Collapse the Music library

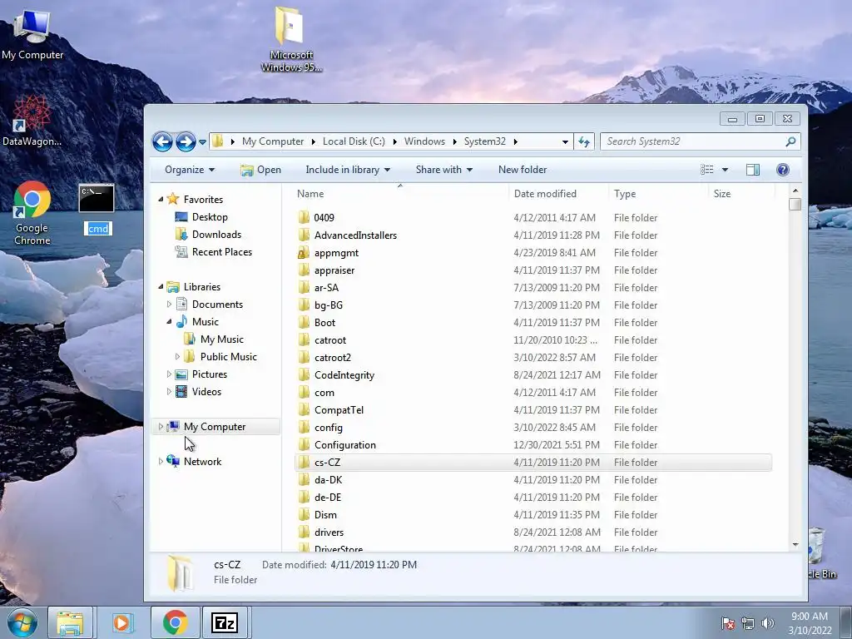tap(169, 322)
